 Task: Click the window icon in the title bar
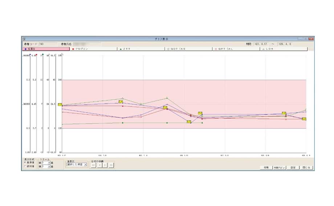click(x=24, y=38)
